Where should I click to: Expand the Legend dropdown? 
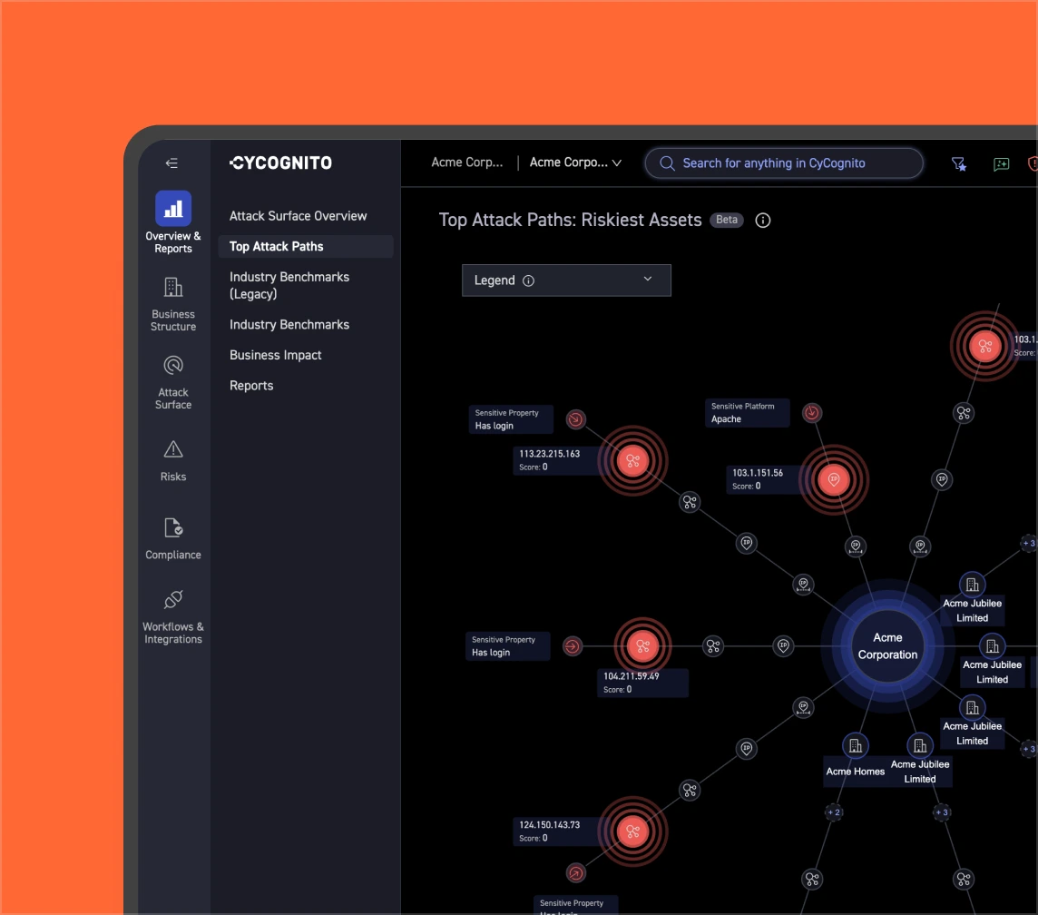[566, 280]
